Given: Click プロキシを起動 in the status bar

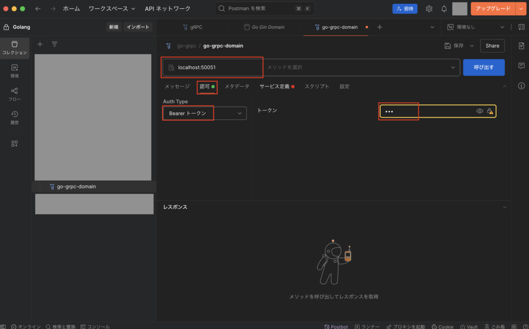Looking at the screenshot, I should [x=406, y=326].
